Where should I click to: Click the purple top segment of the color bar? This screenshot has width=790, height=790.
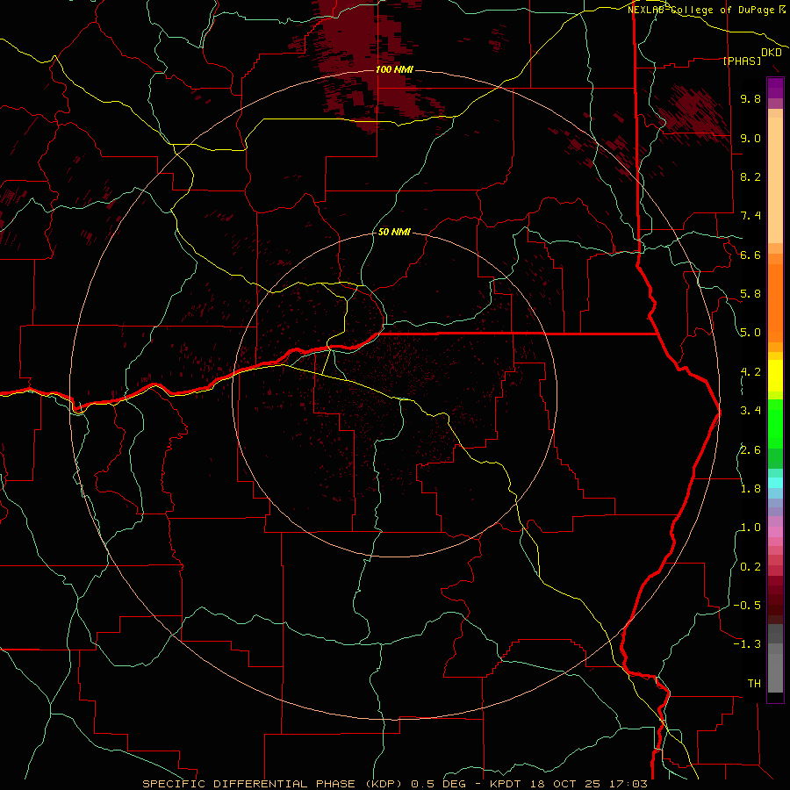[x=775, y=88]
